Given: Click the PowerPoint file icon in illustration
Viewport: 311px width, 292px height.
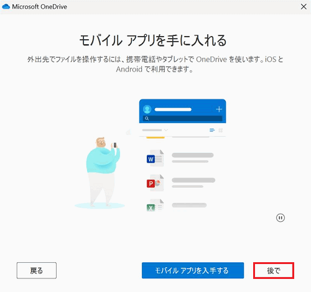Looking at the screenshot, I should [155, 183].
